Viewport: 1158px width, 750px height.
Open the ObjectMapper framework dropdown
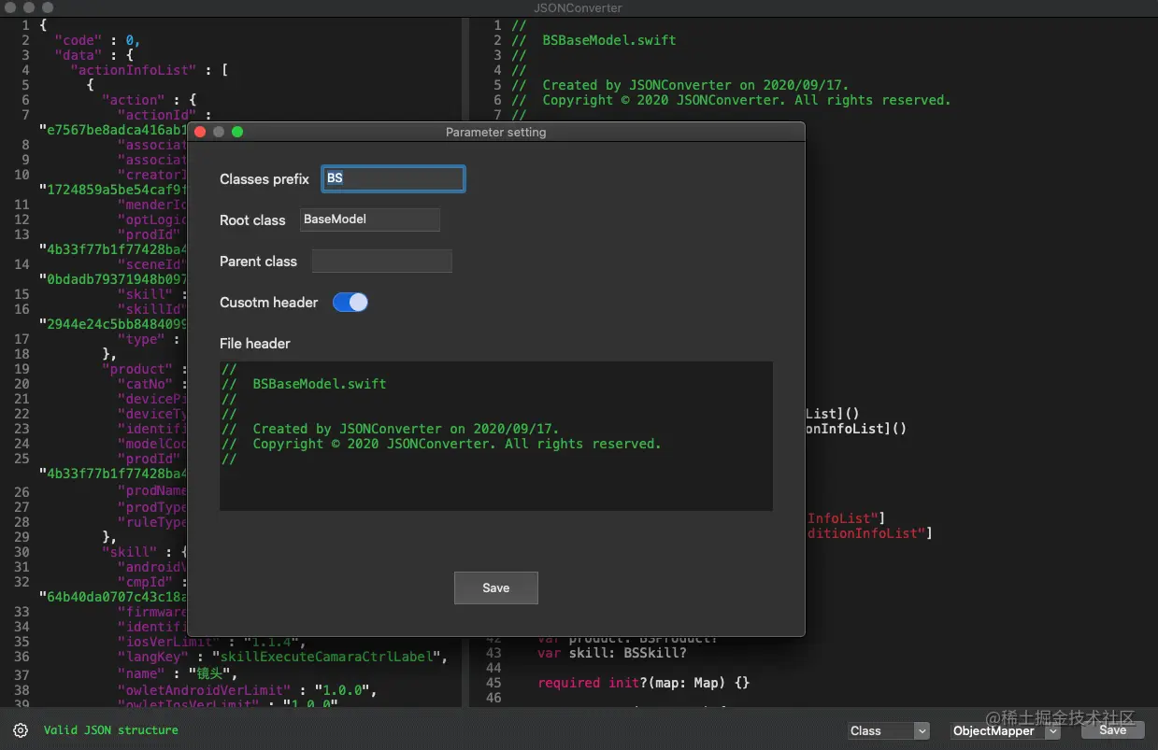click(x=1000, y=730)
